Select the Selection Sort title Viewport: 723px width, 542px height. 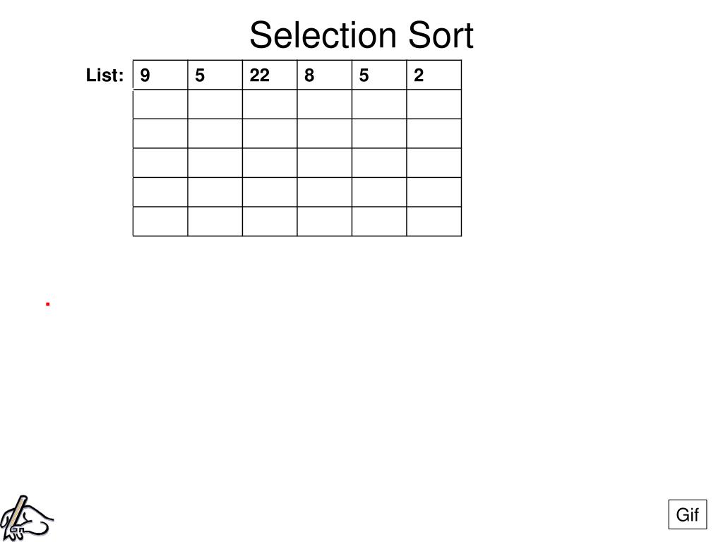[x=361, y=35]
